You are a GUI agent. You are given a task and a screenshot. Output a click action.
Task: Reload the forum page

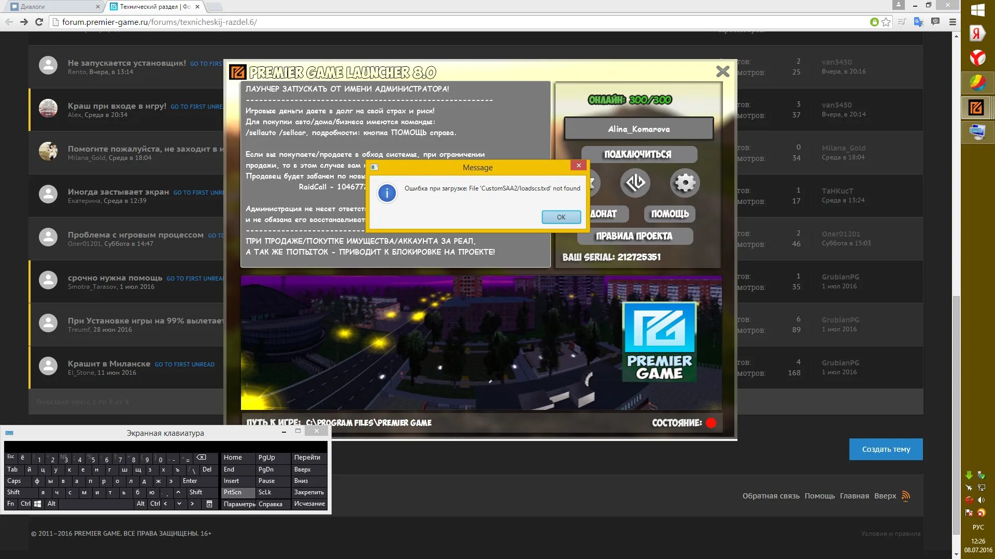[x=39, y=22]
